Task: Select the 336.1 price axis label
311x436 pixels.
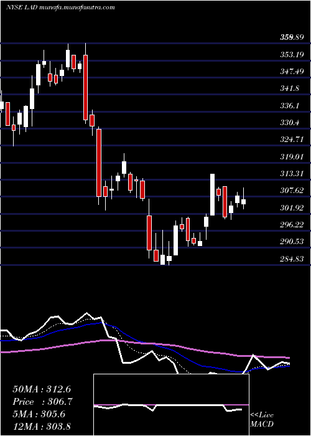Action: pyautogui.click(x=289, y=106)
